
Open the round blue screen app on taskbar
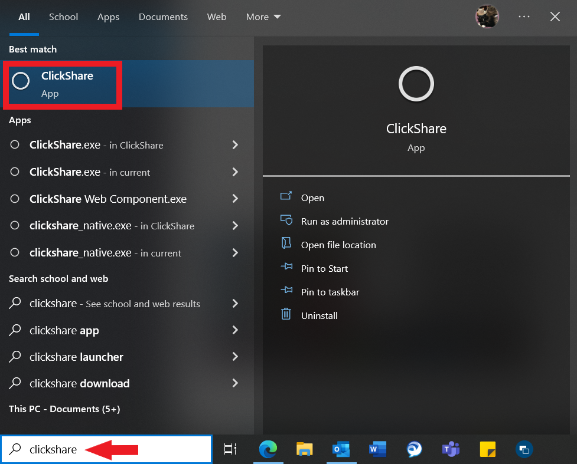[x=524, y=449]
